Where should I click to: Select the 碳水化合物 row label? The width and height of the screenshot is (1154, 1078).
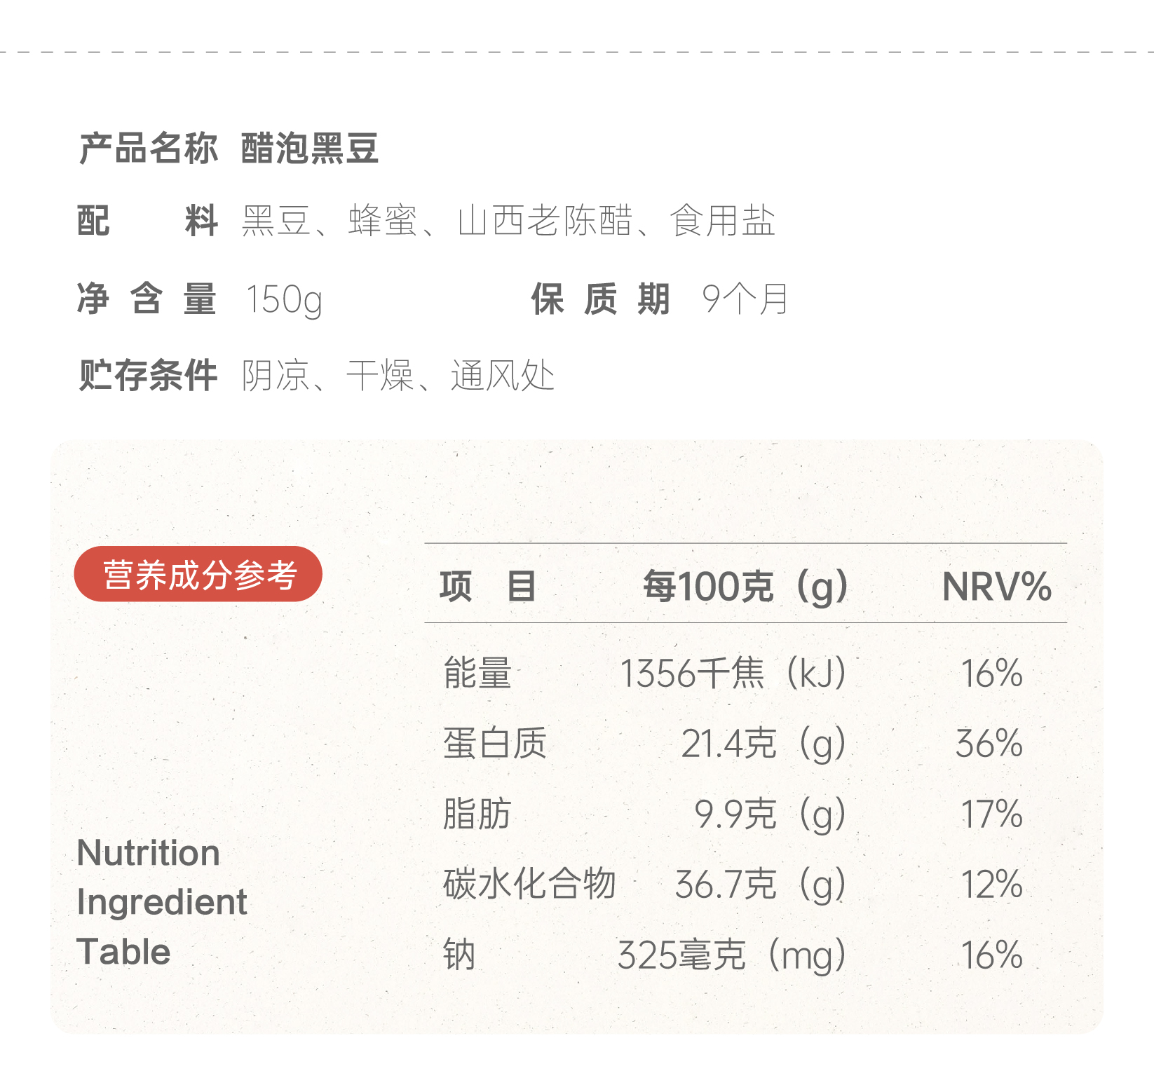click(529, 884)
